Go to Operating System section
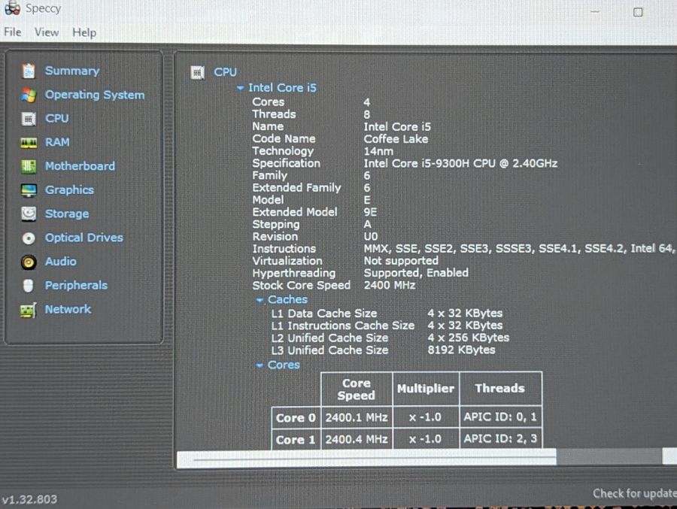 coord(95,95)
